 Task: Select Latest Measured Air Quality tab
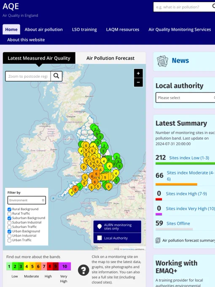[x=39, y=58]
